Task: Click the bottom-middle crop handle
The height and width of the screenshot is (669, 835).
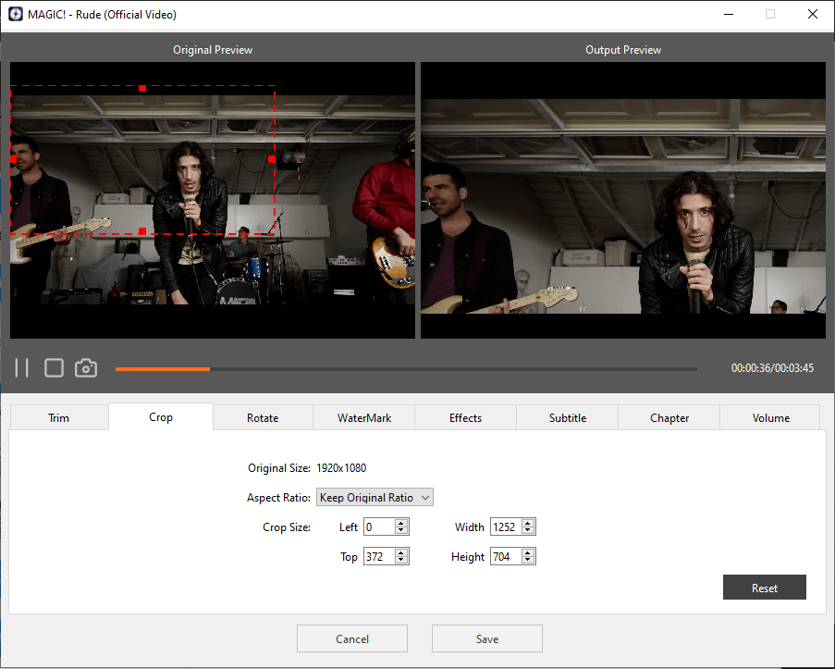Action: click(141, 230)
